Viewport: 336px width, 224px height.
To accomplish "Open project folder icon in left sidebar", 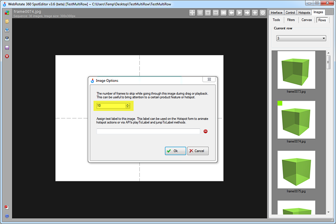I will (7, 21).
